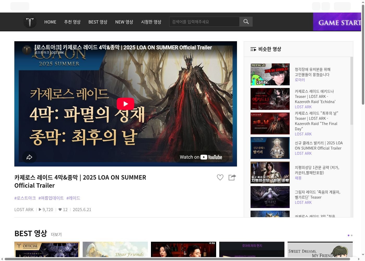Click the 12 likes count
This screenshot has height=261, width=365.
[63, 210]
